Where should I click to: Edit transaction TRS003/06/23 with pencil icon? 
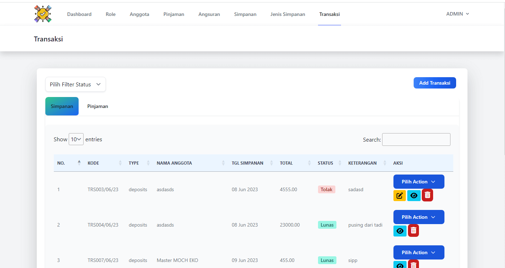coord(399,195)
